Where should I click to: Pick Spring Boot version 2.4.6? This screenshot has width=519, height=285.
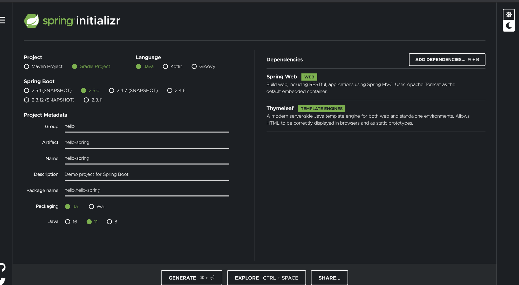170,91
